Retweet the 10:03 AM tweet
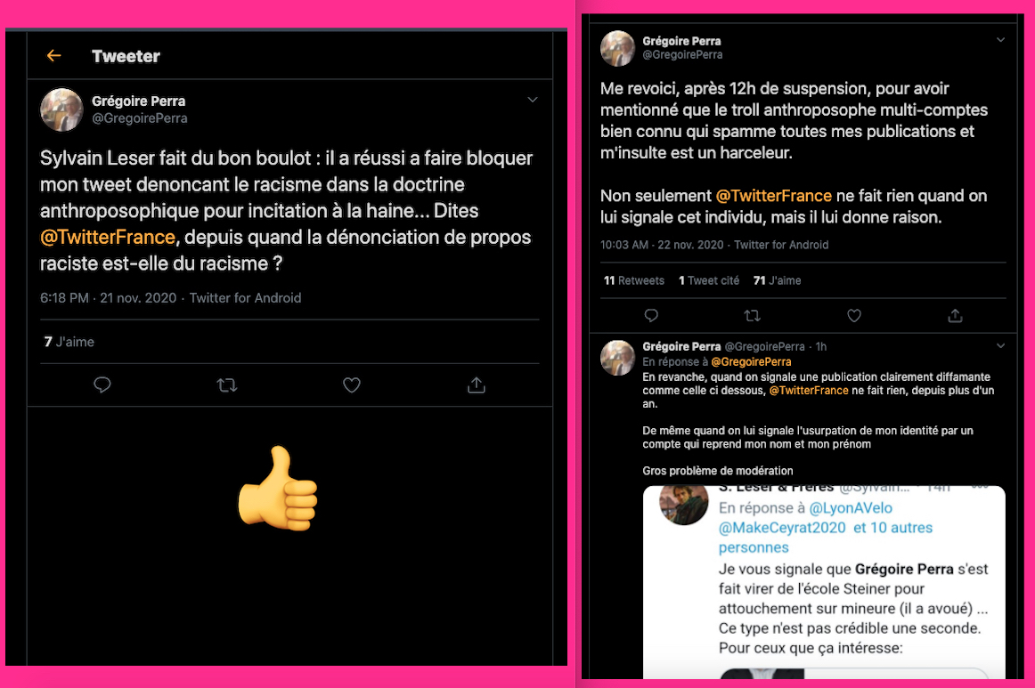 pyautogui.click(x=753, y=316)
